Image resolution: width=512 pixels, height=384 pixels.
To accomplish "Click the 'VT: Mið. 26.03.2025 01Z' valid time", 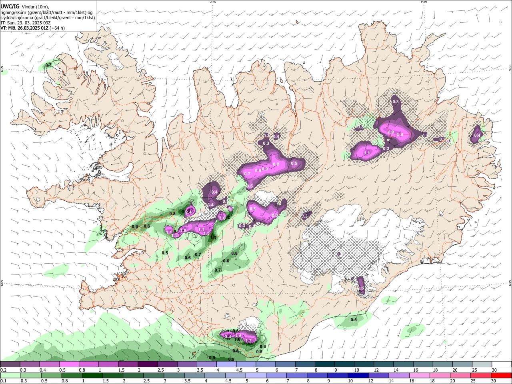I will tap(24, 28).
